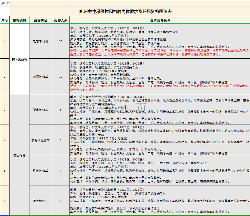The width and height of the screenshot is (250, 216).
Task: Click headcount 35 for 电客车司机
Action: click(61, 41)
